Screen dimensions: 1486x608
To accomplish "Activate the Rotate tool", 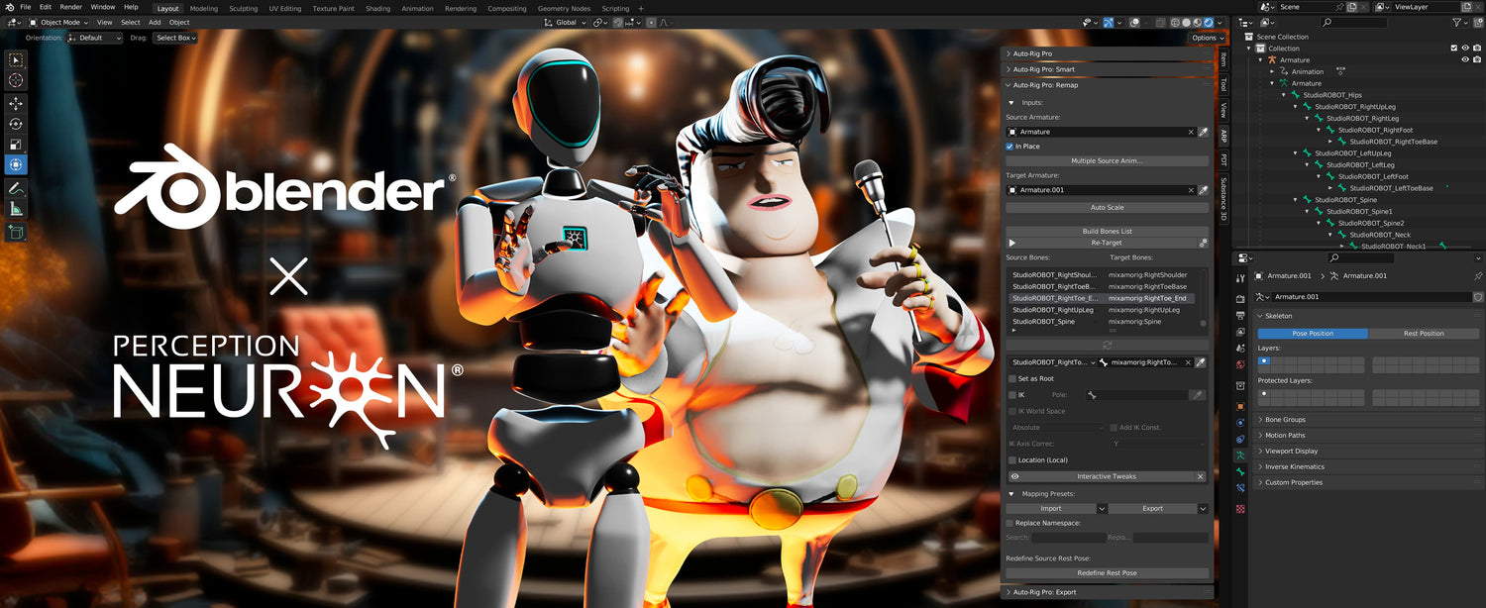I will point(15,124).
